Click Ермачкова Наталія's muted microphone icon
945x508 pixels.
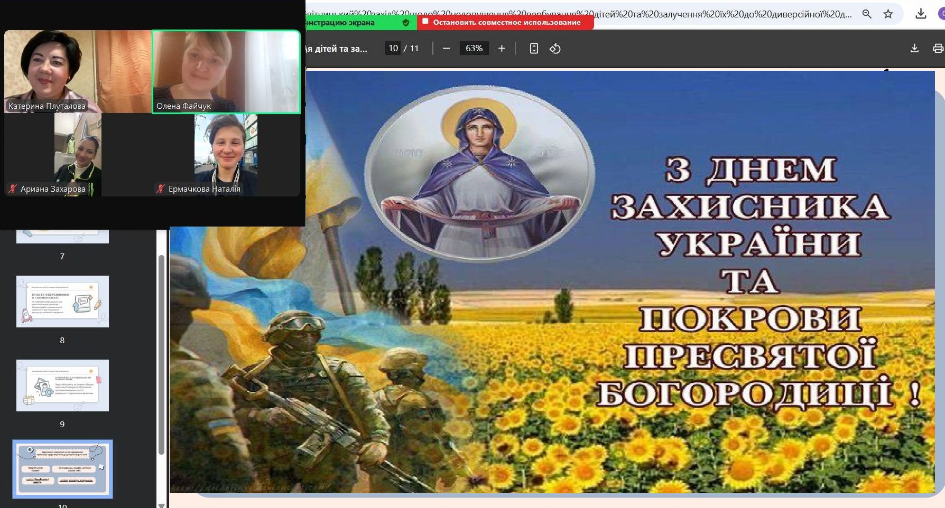[161, 189]
